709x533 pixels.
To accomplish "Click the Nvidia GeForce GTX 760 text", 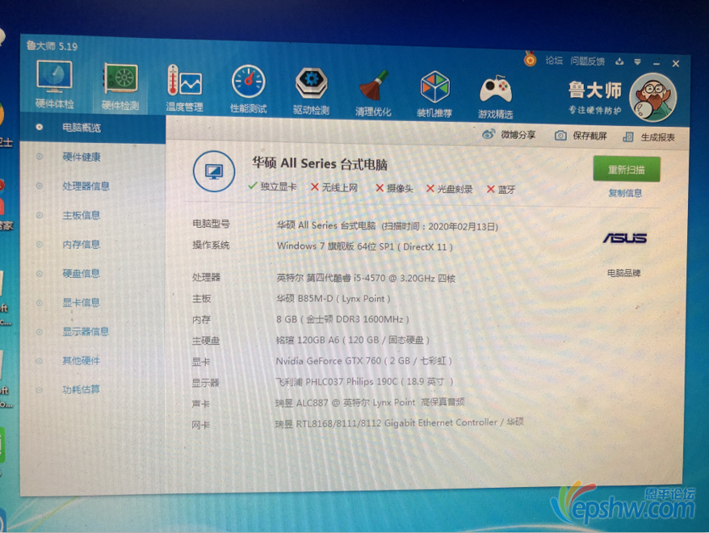I will 329,361.
